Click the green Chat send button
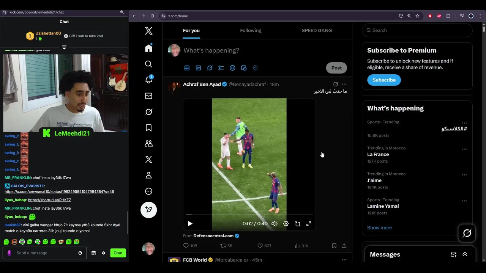 (x=118, y=253)
